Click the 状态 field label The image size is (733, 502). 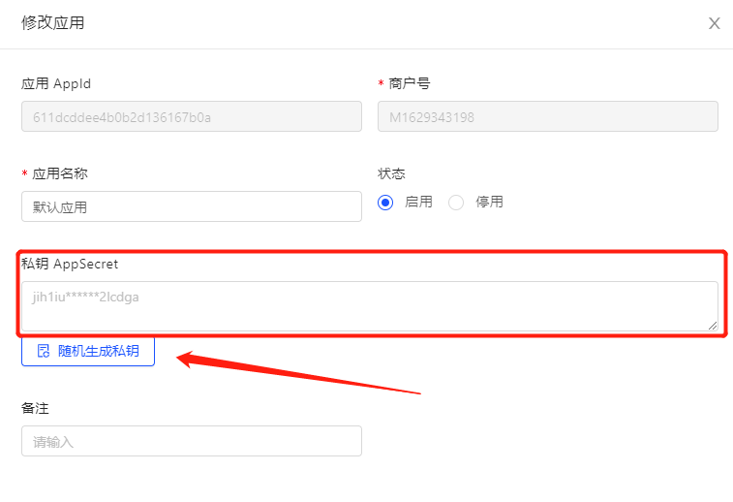(x=391, y=173)
